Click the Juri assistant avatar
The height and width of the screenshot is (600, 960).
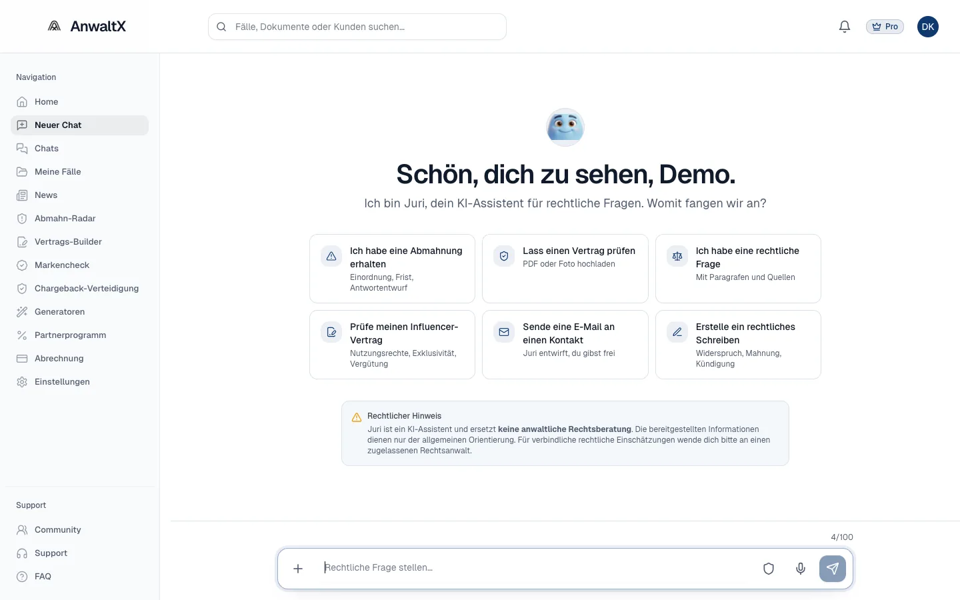pyautogui.click(x=565, y=127)
